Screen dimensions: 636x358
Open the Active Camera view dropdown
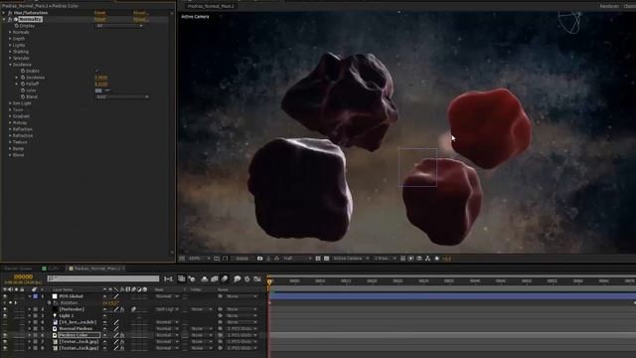coord(351,259)
